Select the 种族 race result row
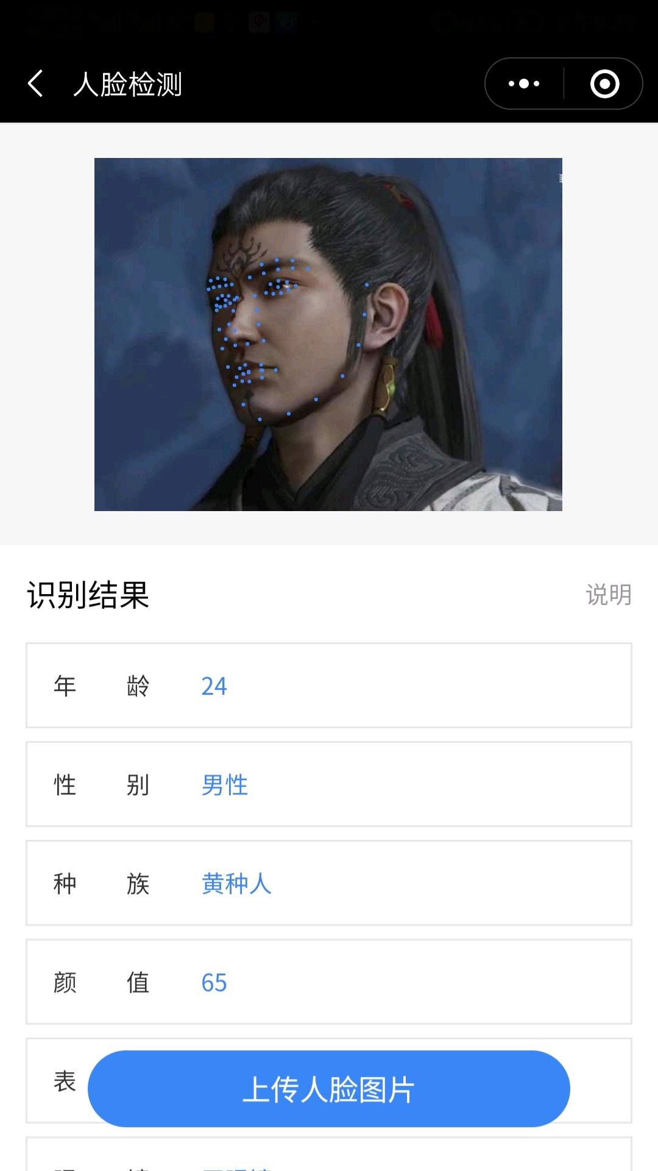This screenshot has width=658, height=1171. click(329, 883)
